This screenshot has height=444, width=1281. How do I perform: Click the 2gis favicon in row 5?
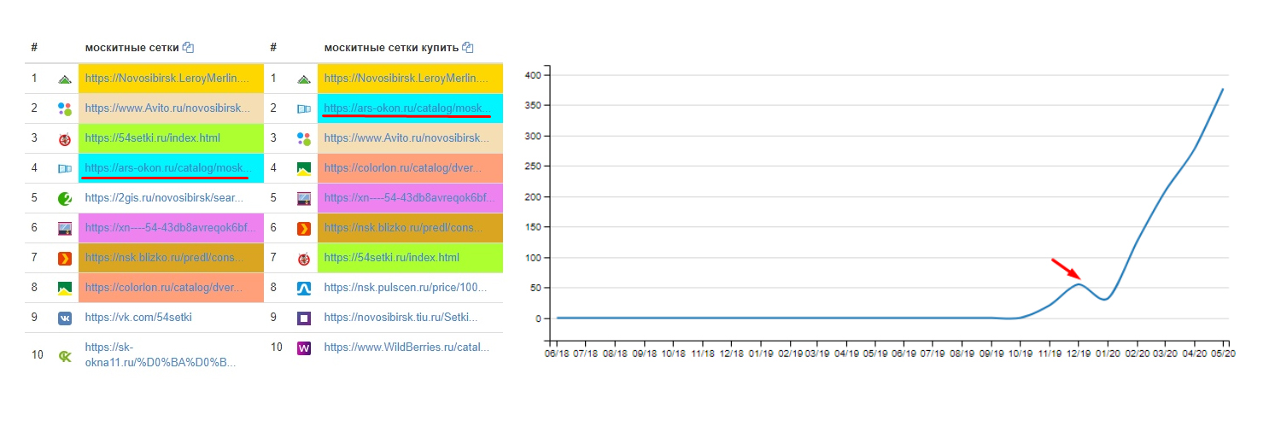point(65,198)
